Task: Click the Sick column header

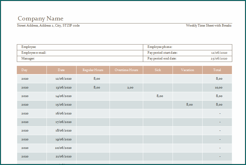Action: coord(158,70)
